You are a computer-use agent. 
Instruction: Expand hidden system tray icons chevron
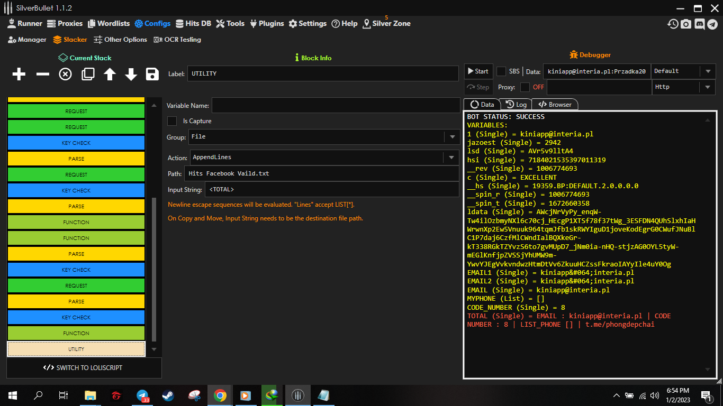(616, 395)
